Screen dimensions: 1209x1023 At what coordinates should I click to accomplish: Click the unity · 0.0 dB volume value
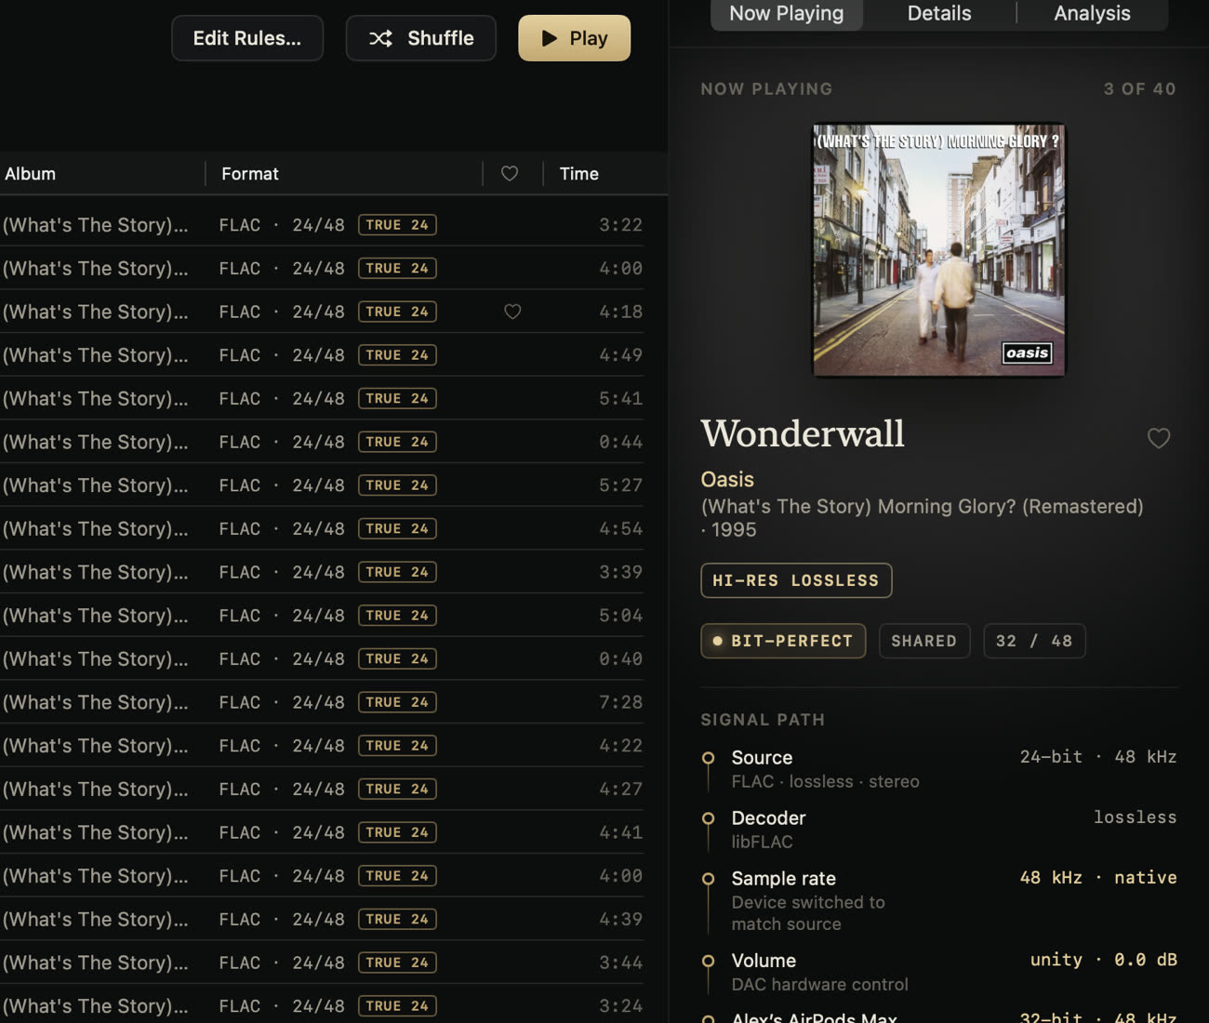[x=1103, y=960]
